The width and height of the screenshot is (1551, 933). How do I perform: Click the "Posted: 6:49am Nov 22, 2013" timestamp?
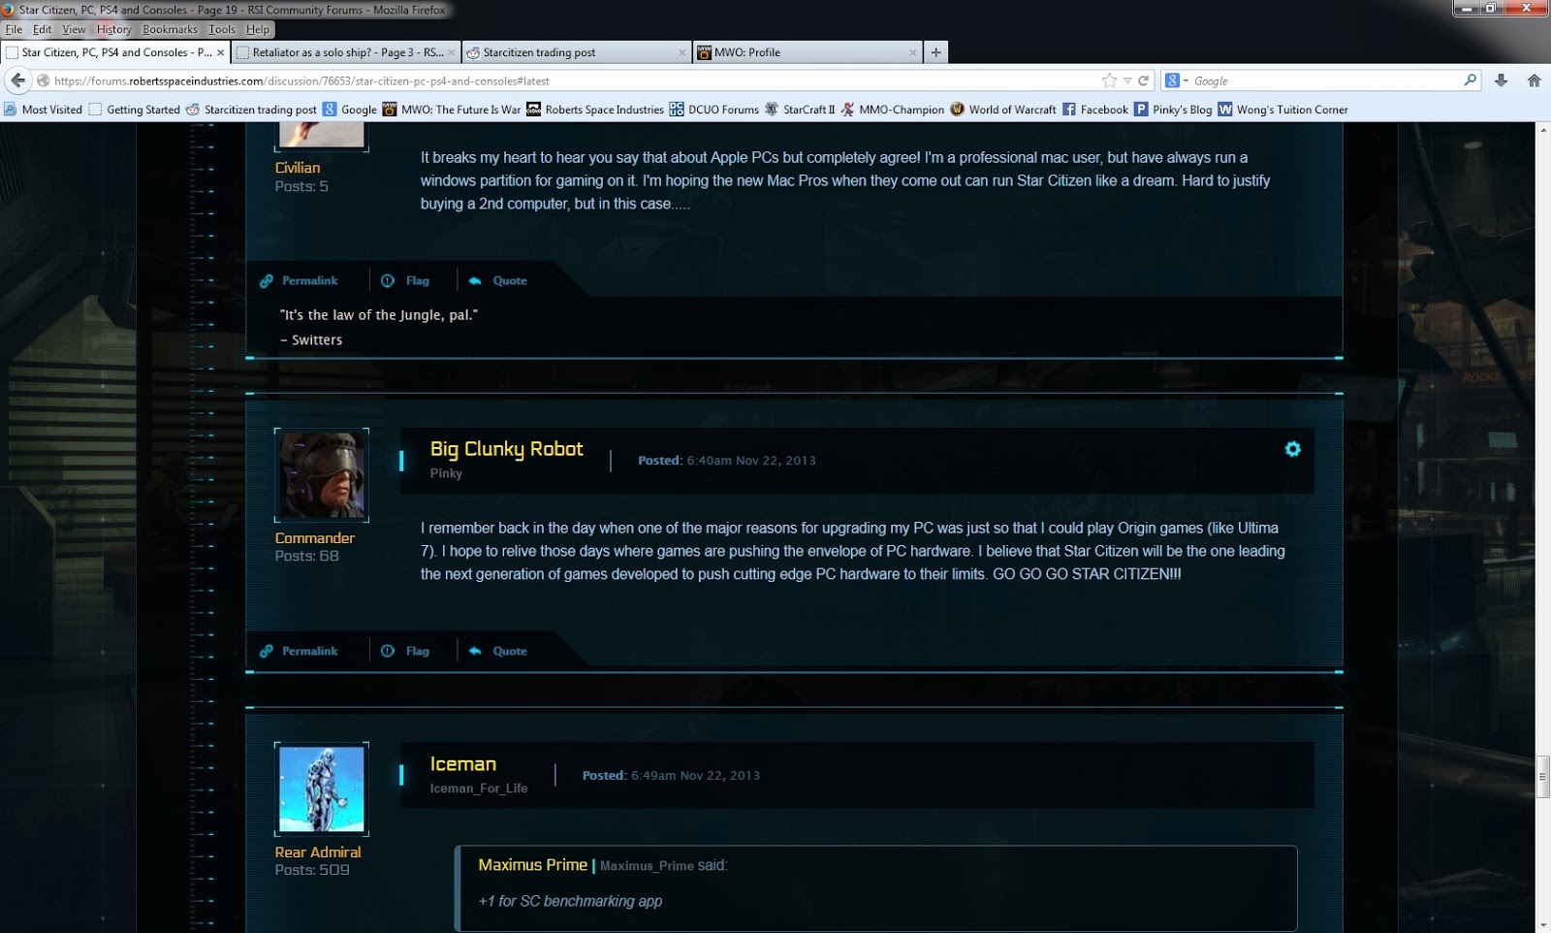(x=671, y=775)
